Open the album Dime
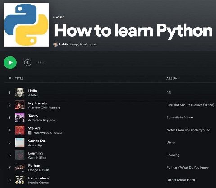 pyautogui.click(x=171, y=142)
